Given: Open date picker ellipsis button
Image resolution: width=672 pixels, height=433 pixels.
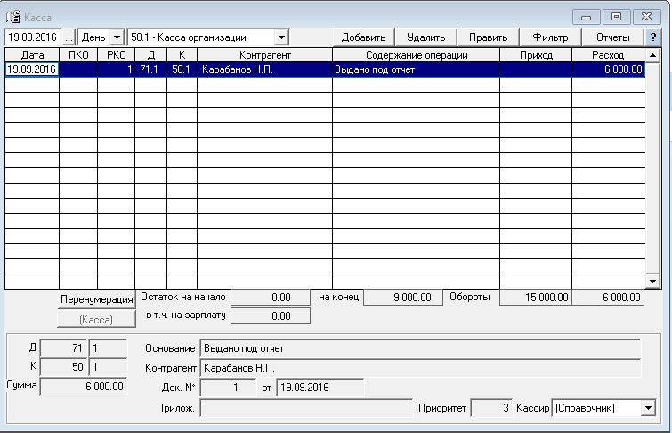Looking at the screenshot, I should click(69, 37).
